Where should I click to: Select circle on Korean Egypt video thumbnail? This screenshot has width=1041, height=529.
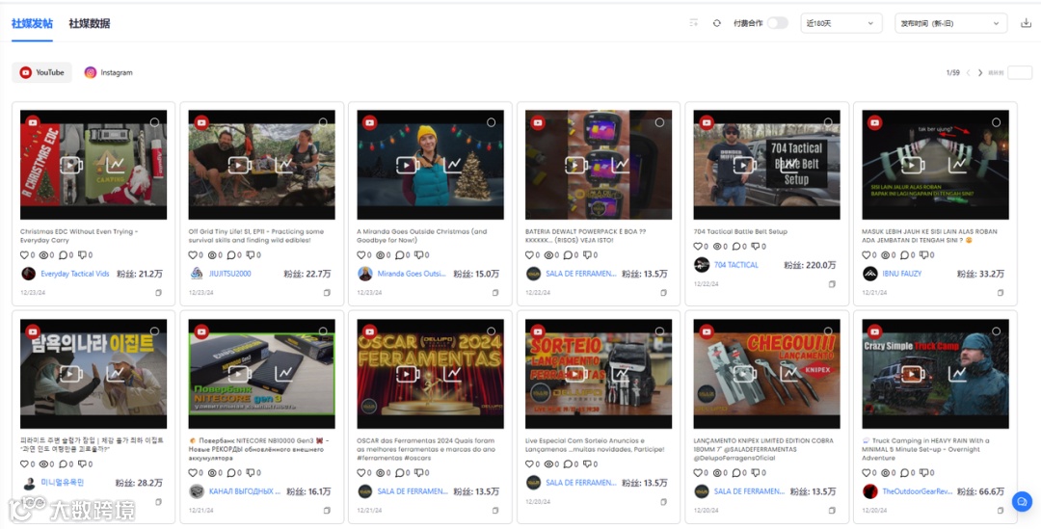click(154, 331)
